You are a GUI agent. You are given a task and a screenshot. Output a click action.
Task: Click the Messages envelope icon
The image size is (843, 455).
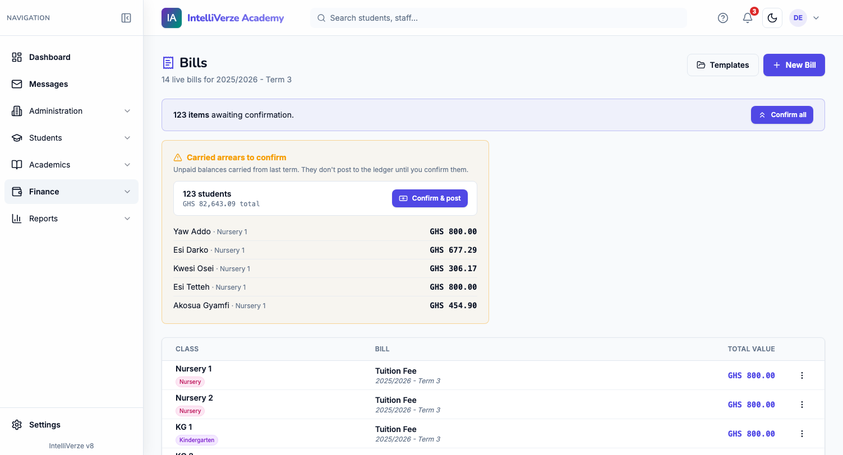click(17, 84)
